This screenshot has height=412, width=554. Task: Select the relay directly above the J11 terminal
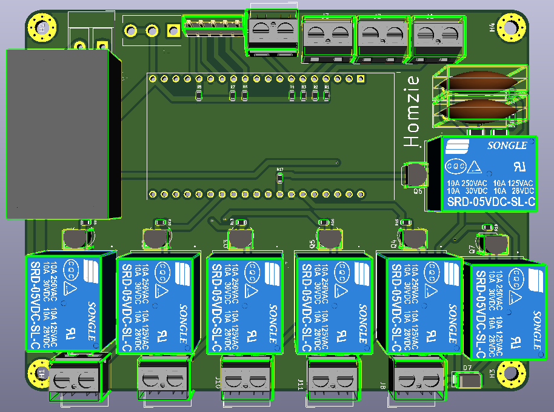333,304
